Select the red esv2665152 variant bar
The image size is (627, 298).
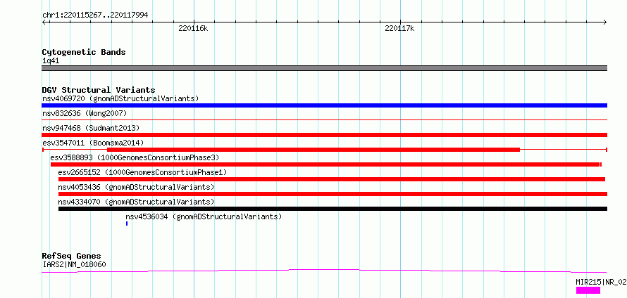[332, 179]
